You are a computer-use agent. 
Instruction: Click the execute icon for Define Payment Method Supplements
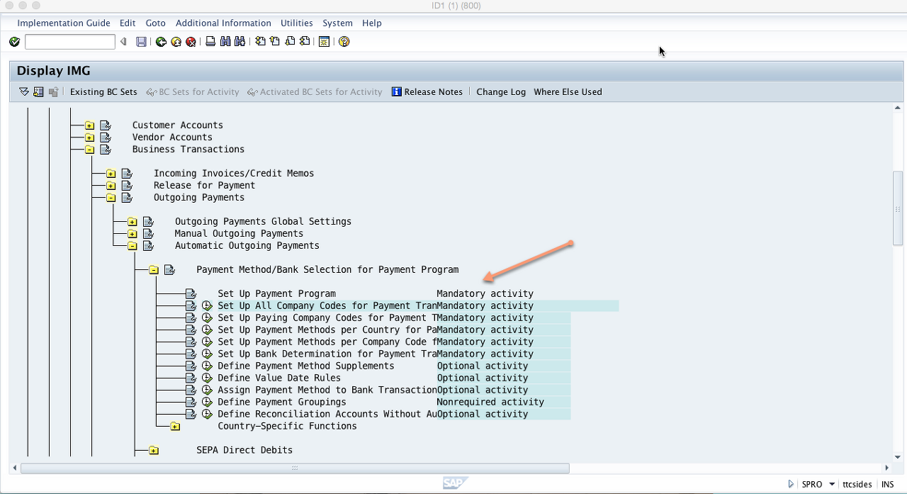(x=207, y=366)
